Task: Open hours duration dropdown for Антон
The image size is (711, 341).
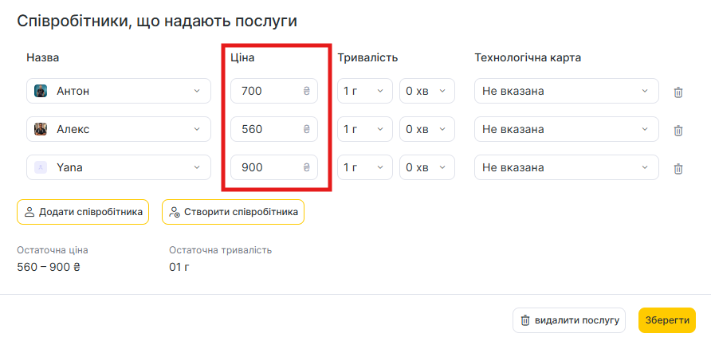Action: click(x=365, y=91)
